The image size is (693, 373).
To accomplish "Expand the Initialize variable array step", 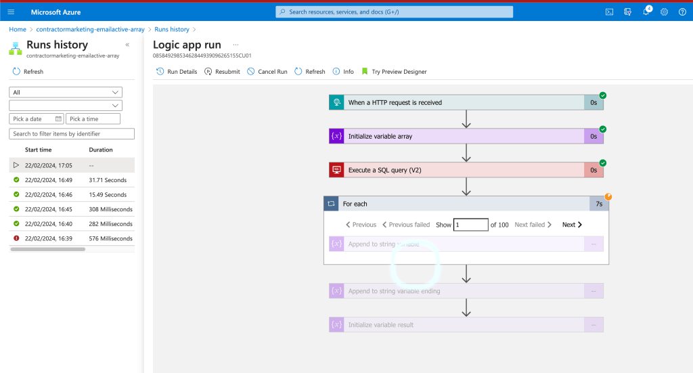I will (466, 136).
